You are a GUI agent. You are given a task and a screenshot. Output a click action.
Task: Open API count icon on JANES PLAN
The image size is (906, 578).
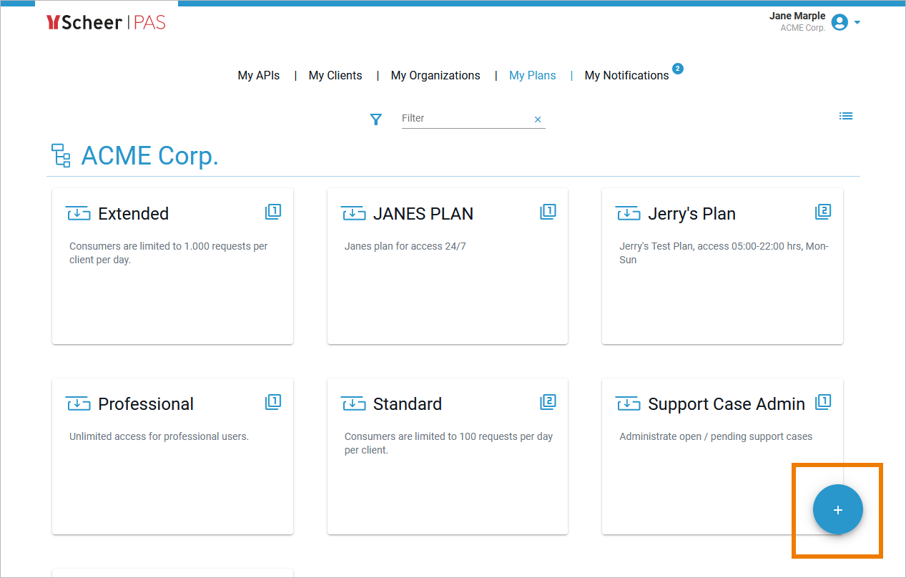(x=548, y=212)
